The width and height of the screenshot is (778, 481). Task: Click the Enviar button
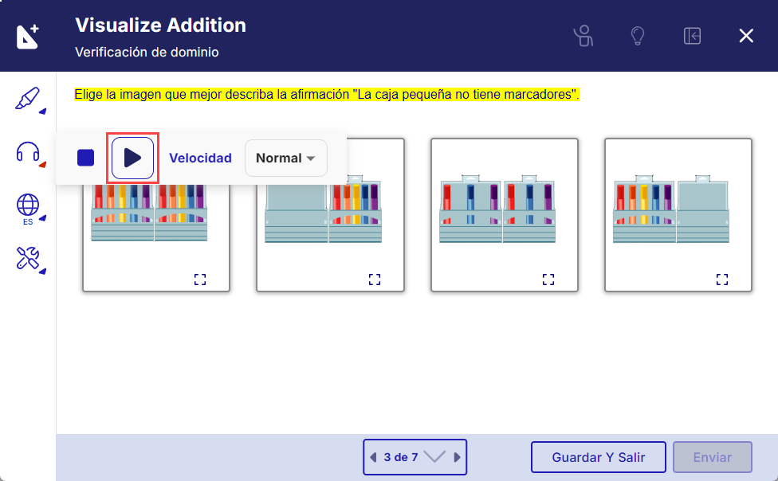tap(713, 456)
